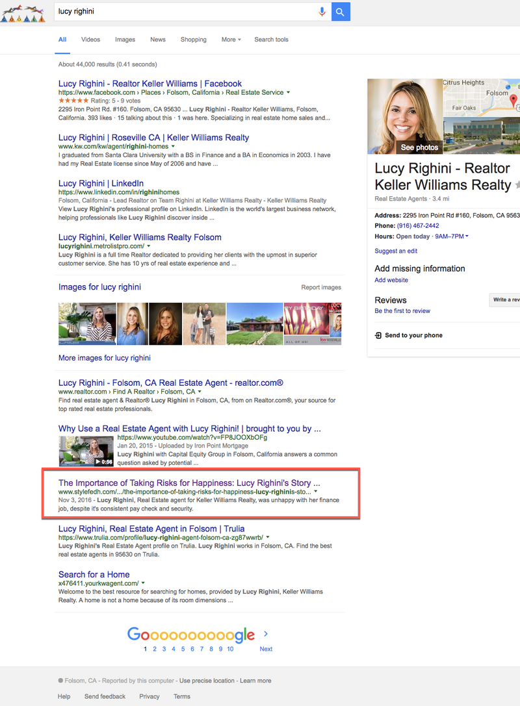The height and width of the screenshot is (706, 520).
Task: Click Learn more in footer
Action: coord(255,681)
